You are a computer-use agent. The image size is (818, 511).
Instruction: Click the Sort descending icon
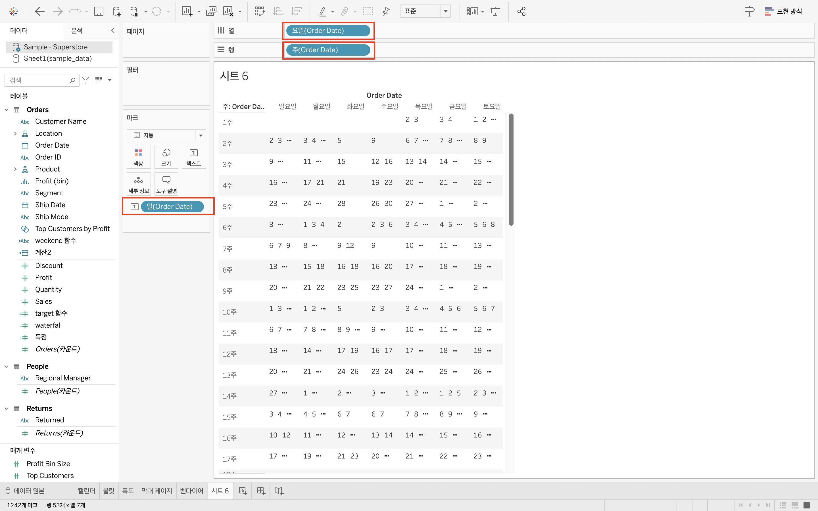[x=297, y=11]
